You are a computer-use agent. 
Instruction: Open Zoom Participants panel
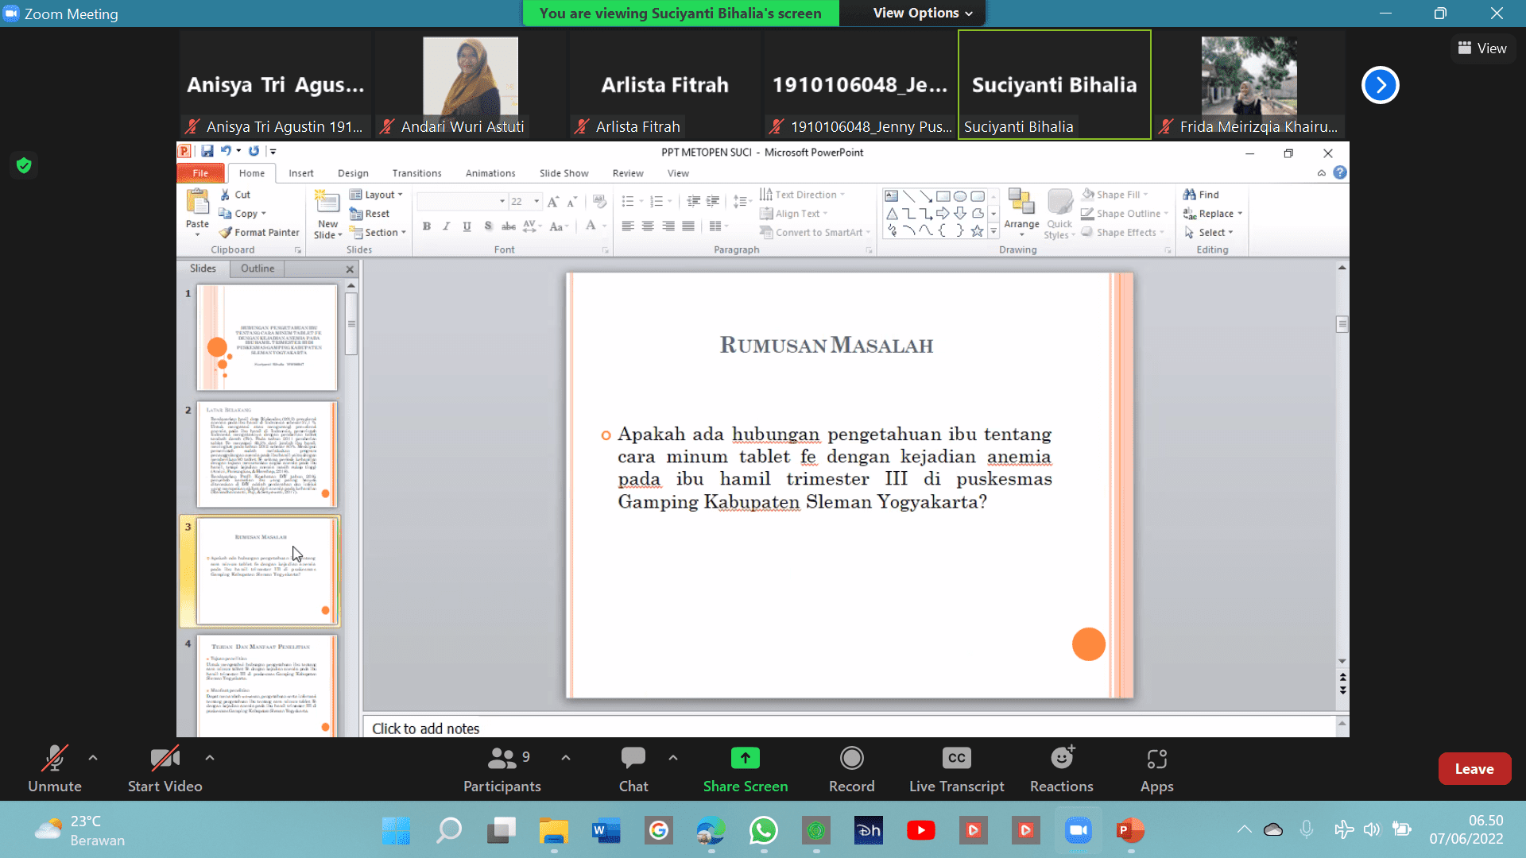click(502, 769)
